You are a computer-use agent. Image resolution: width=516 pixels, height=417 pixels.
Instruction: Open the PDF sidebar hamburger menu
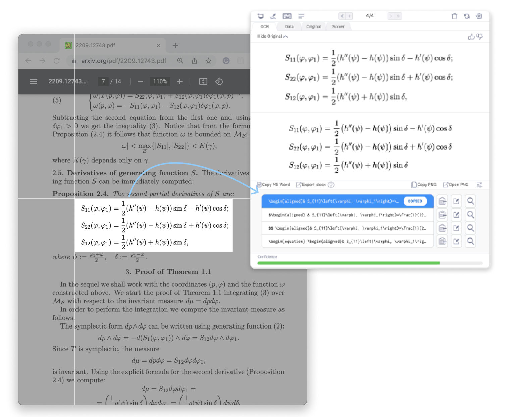point(33,81)
